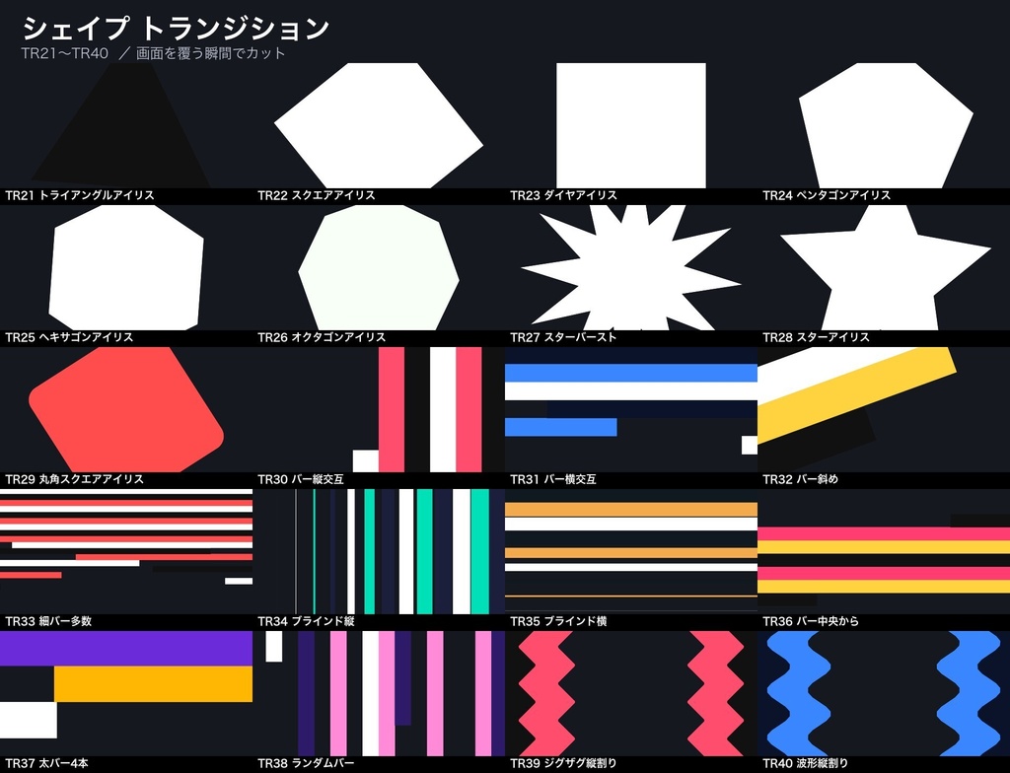Choose the TR39 red zigzag split thumbnail
The width and height of the screenshot is (1010, 773).
pos(631,694)
